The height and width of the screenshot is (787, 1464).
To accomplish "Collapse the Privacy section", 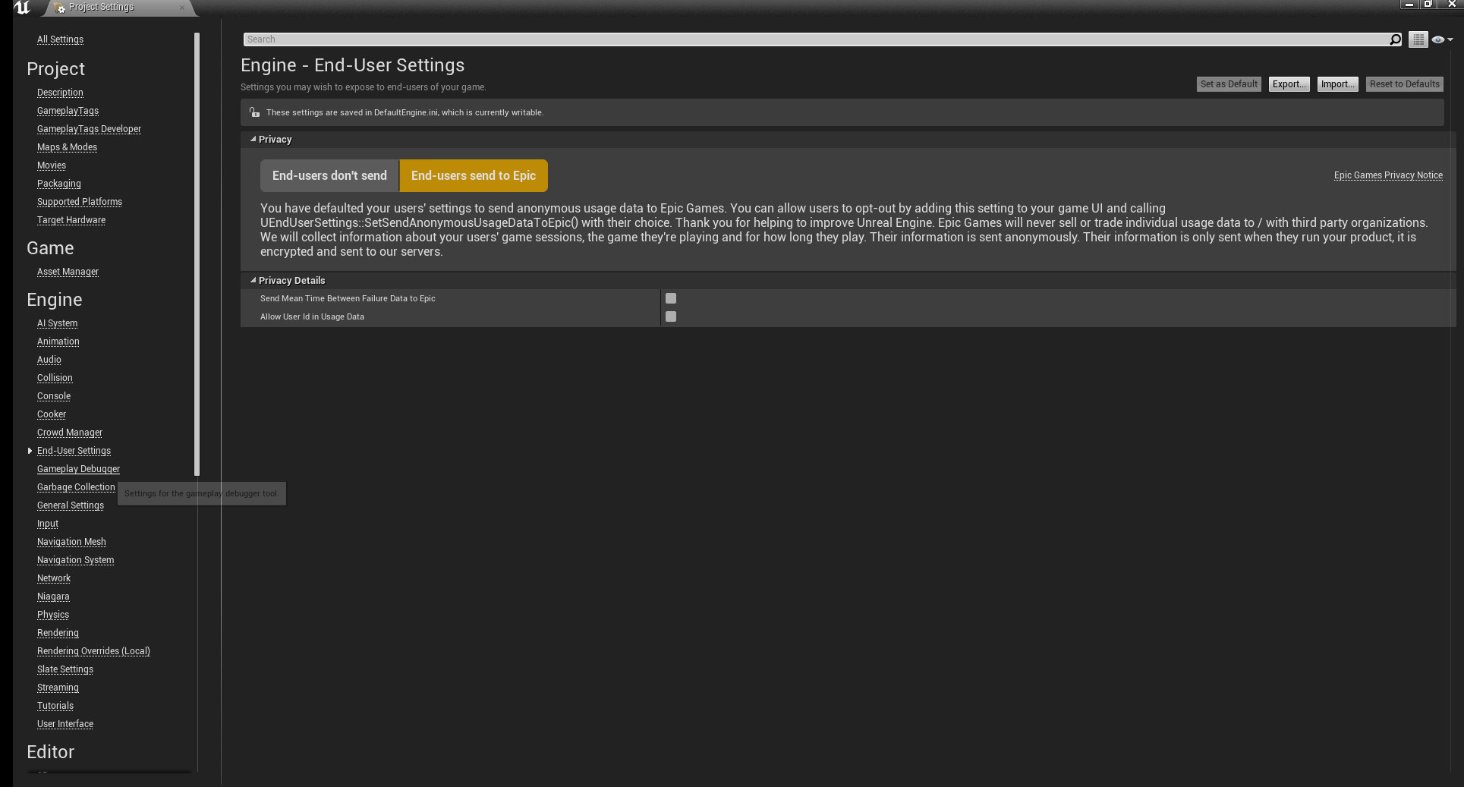I will click(x=253, y=140).
